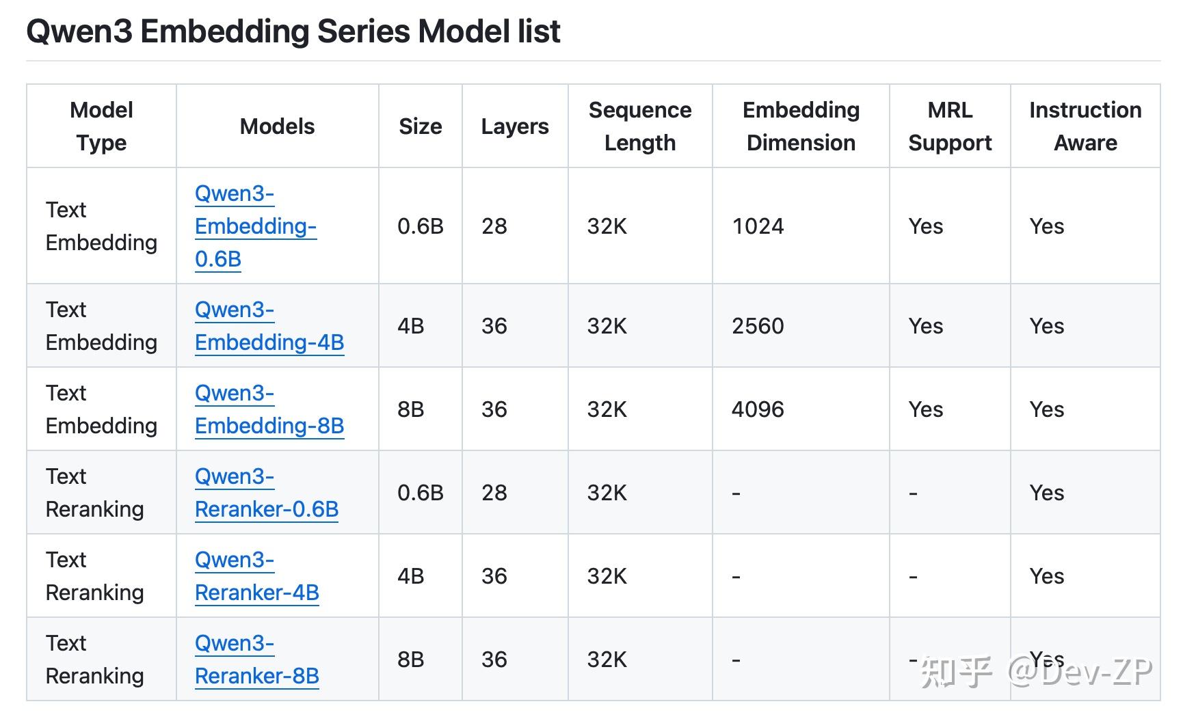Click the Layers column header
Image resolution: width=1183 pixels, height=719 pixels.
(514, 126)
